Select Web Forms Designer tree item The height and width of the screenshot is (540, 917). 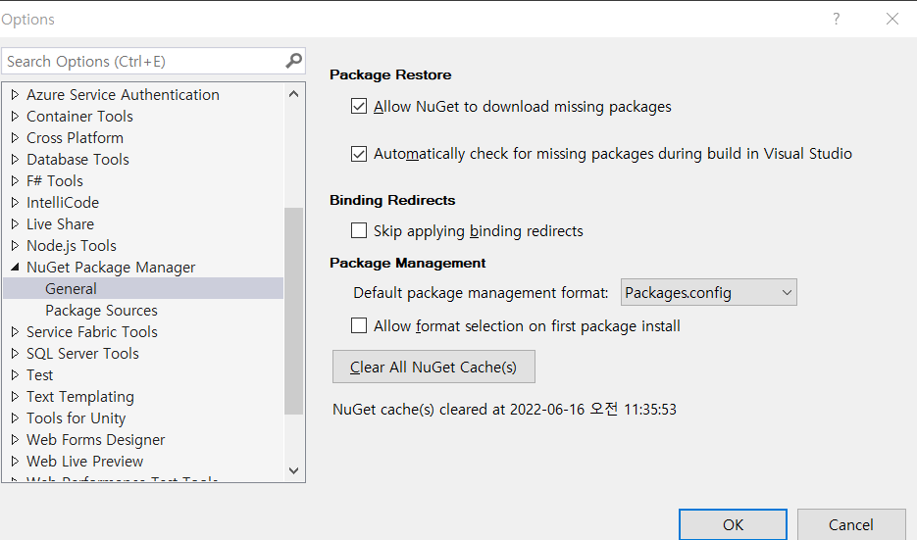pyautogui.click(x=96, y=439)
